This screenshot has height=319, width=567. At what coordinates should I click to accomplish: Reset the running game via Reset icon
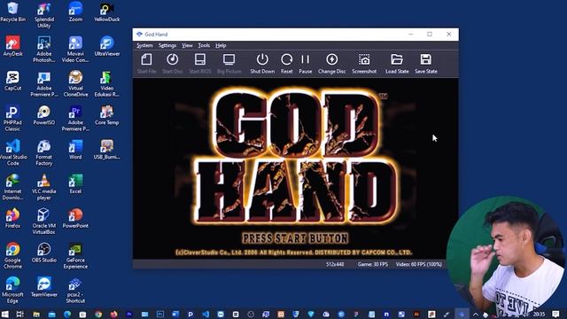point(287,64)
